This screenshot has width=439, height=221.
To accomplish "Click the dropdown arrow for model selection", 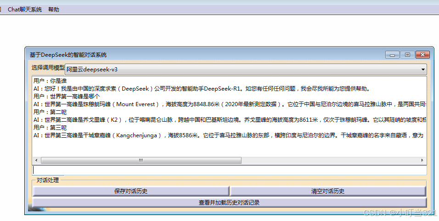I will (x=423, y=70).
